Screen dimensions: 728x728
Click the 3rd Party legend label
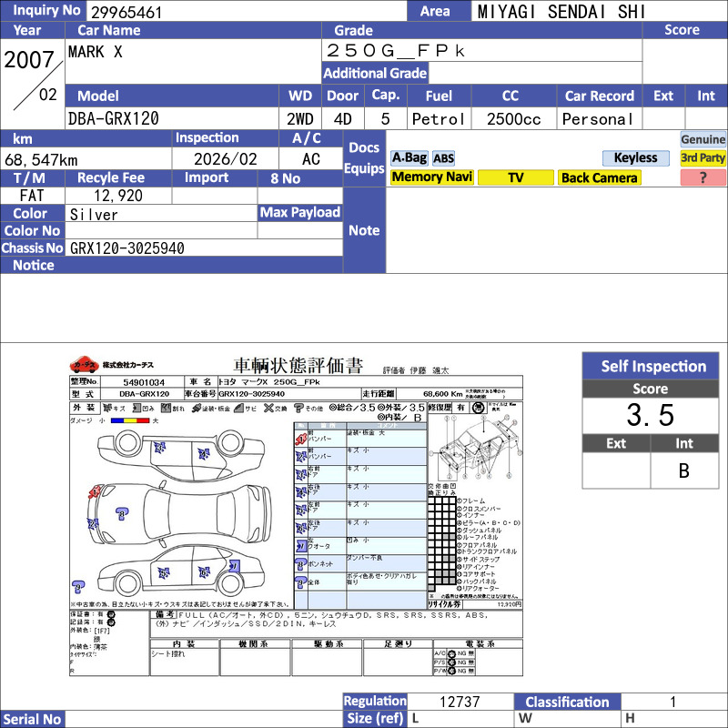point(703,158)
